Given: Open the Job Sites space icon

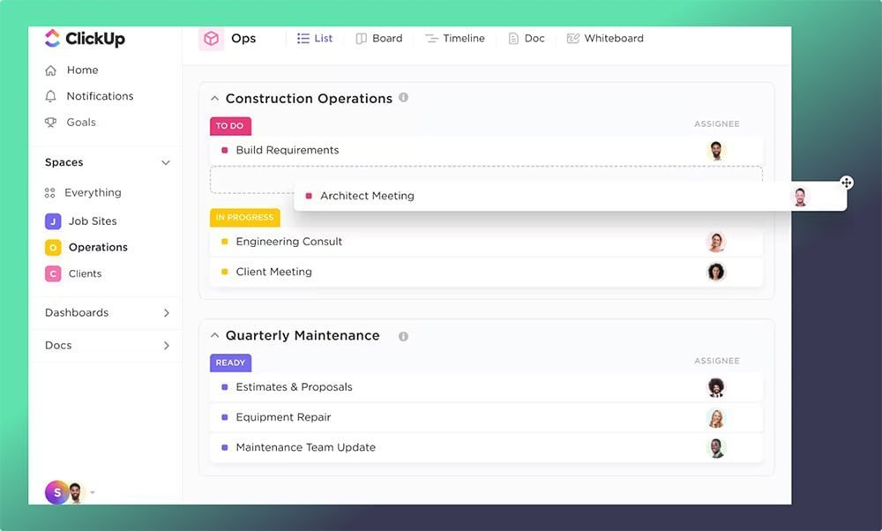Looking at the screenshot, I should [x=52, y=221].
